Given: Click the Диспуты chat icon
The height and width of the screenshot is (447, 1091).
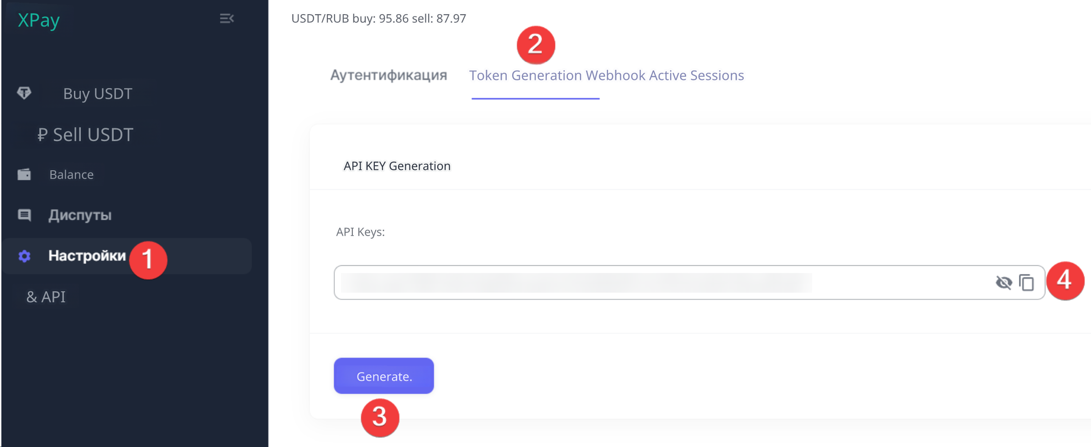Looking at the screenshot, I should coord(24,215).
